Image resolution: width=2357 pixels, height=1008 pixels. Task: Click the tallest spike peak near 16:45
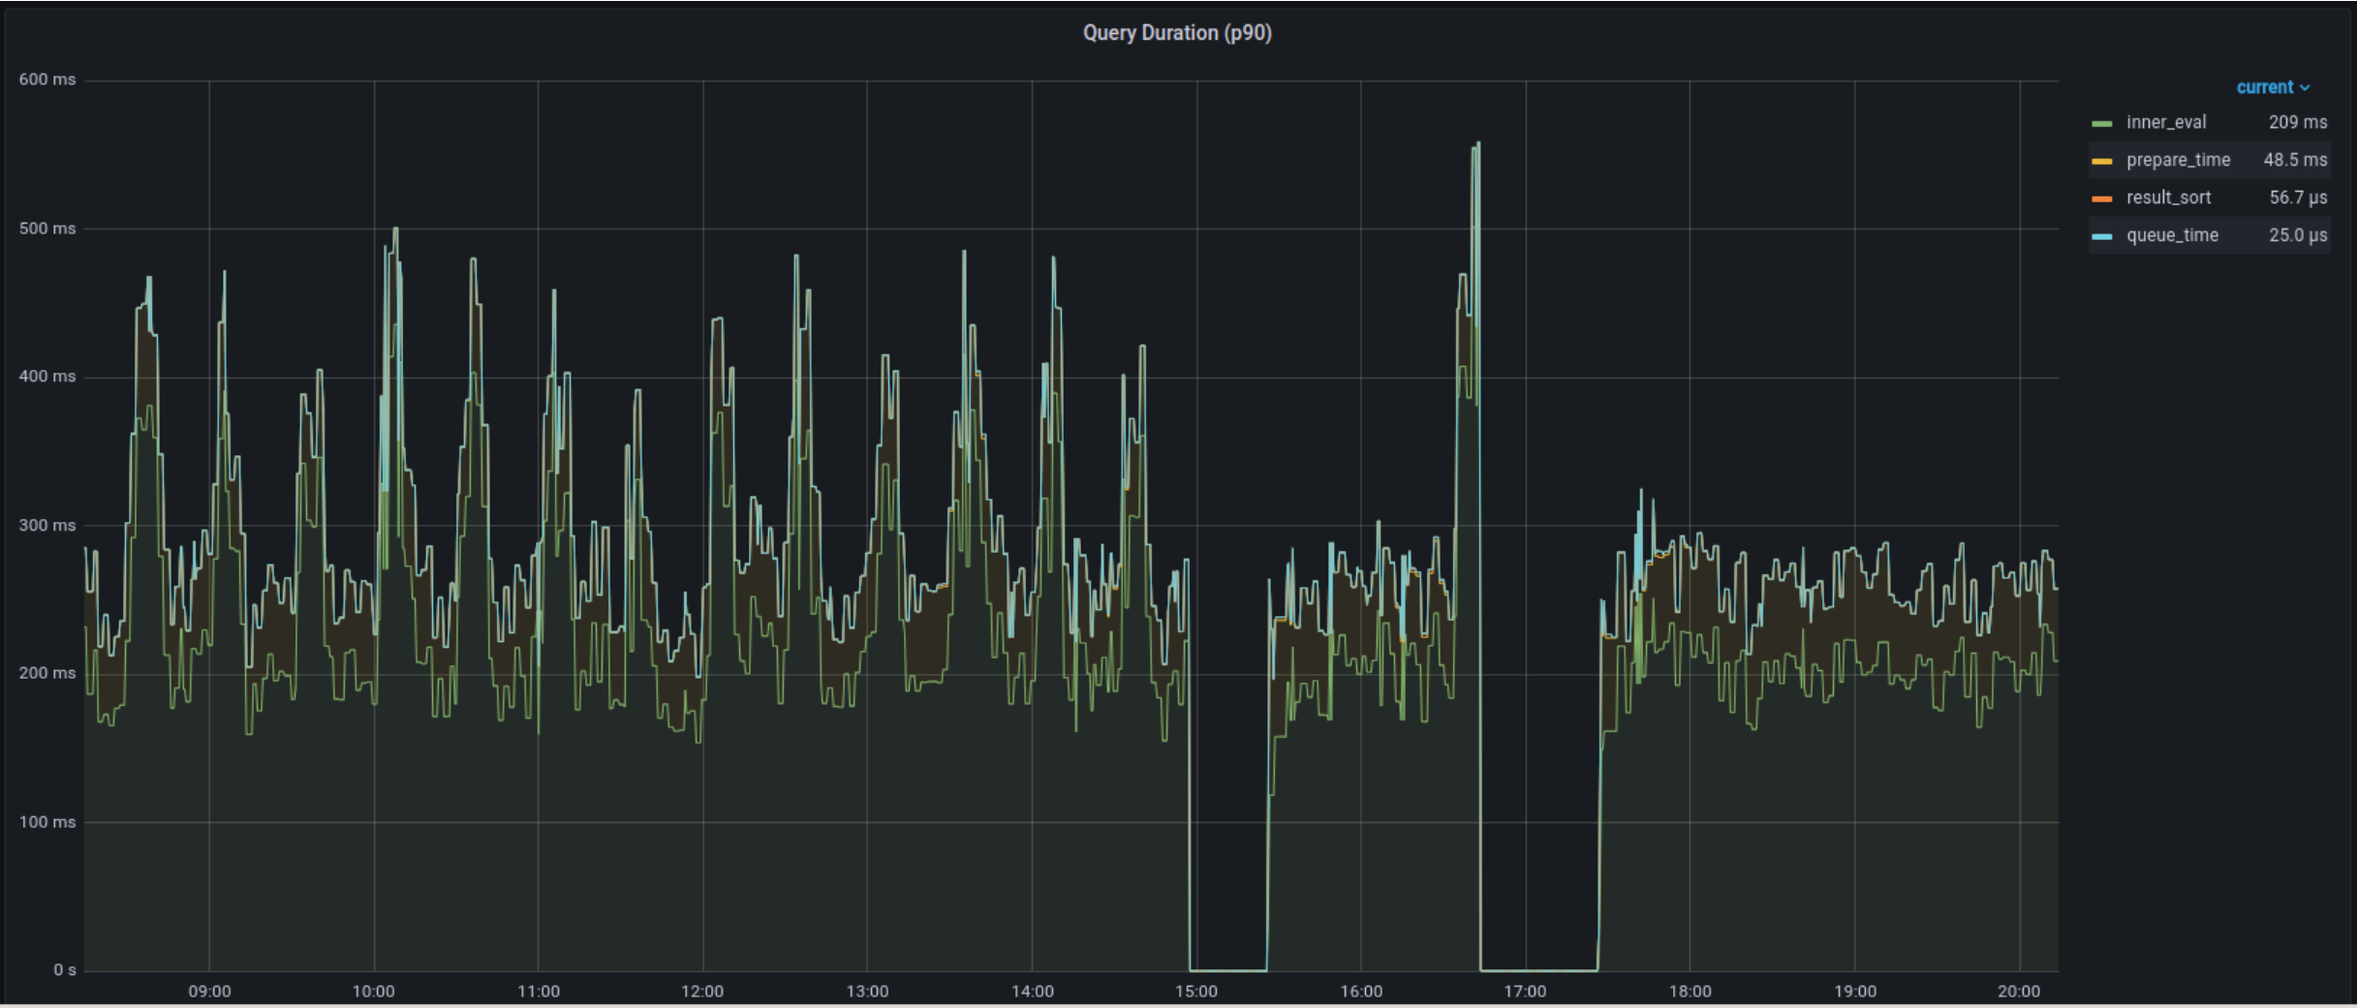[1477, 144]
